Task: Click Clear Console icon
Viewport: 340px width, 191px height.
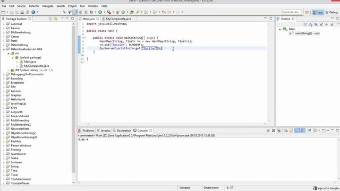Action: point(286,131)
